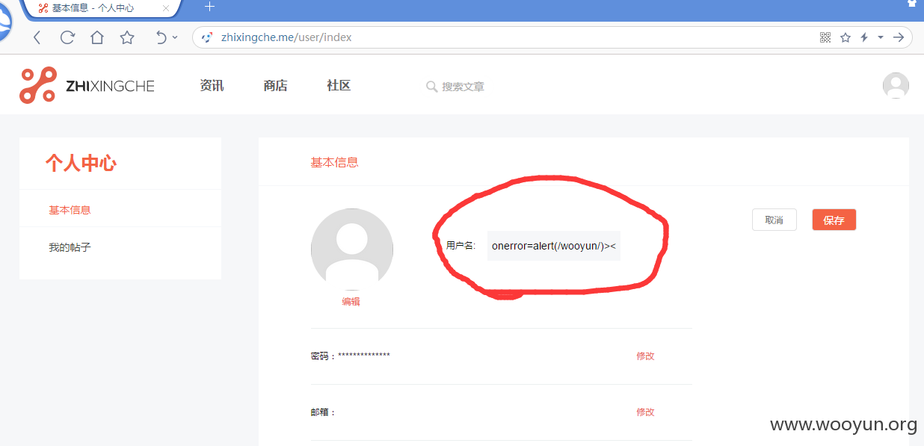Click the 用户名 username input field

[x=554, y=246]
